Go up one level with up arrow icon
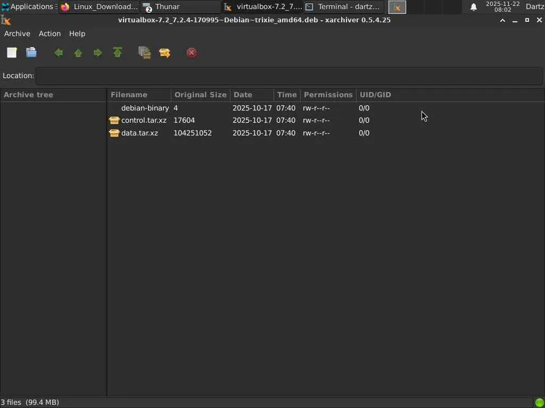The height and width of the screenshot is (408, 545). tap(78, 53)
